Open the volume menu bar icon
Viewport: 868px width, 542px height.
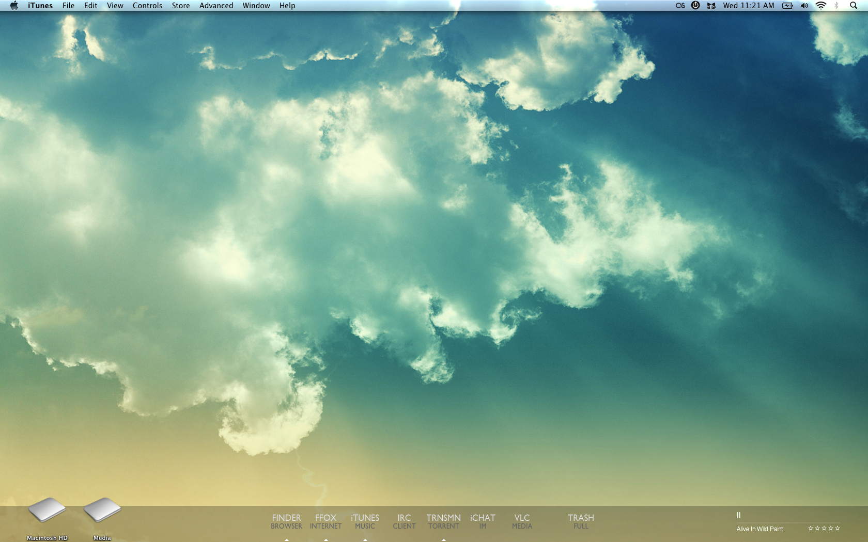tap(804, 6)
